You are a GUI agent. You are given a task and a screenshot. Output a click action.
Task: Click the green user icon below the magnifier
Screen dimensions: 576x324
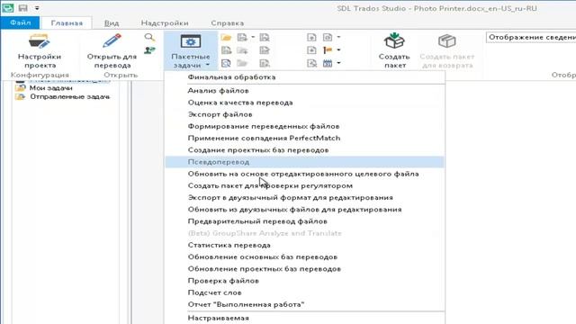click(x=149, y=50)
